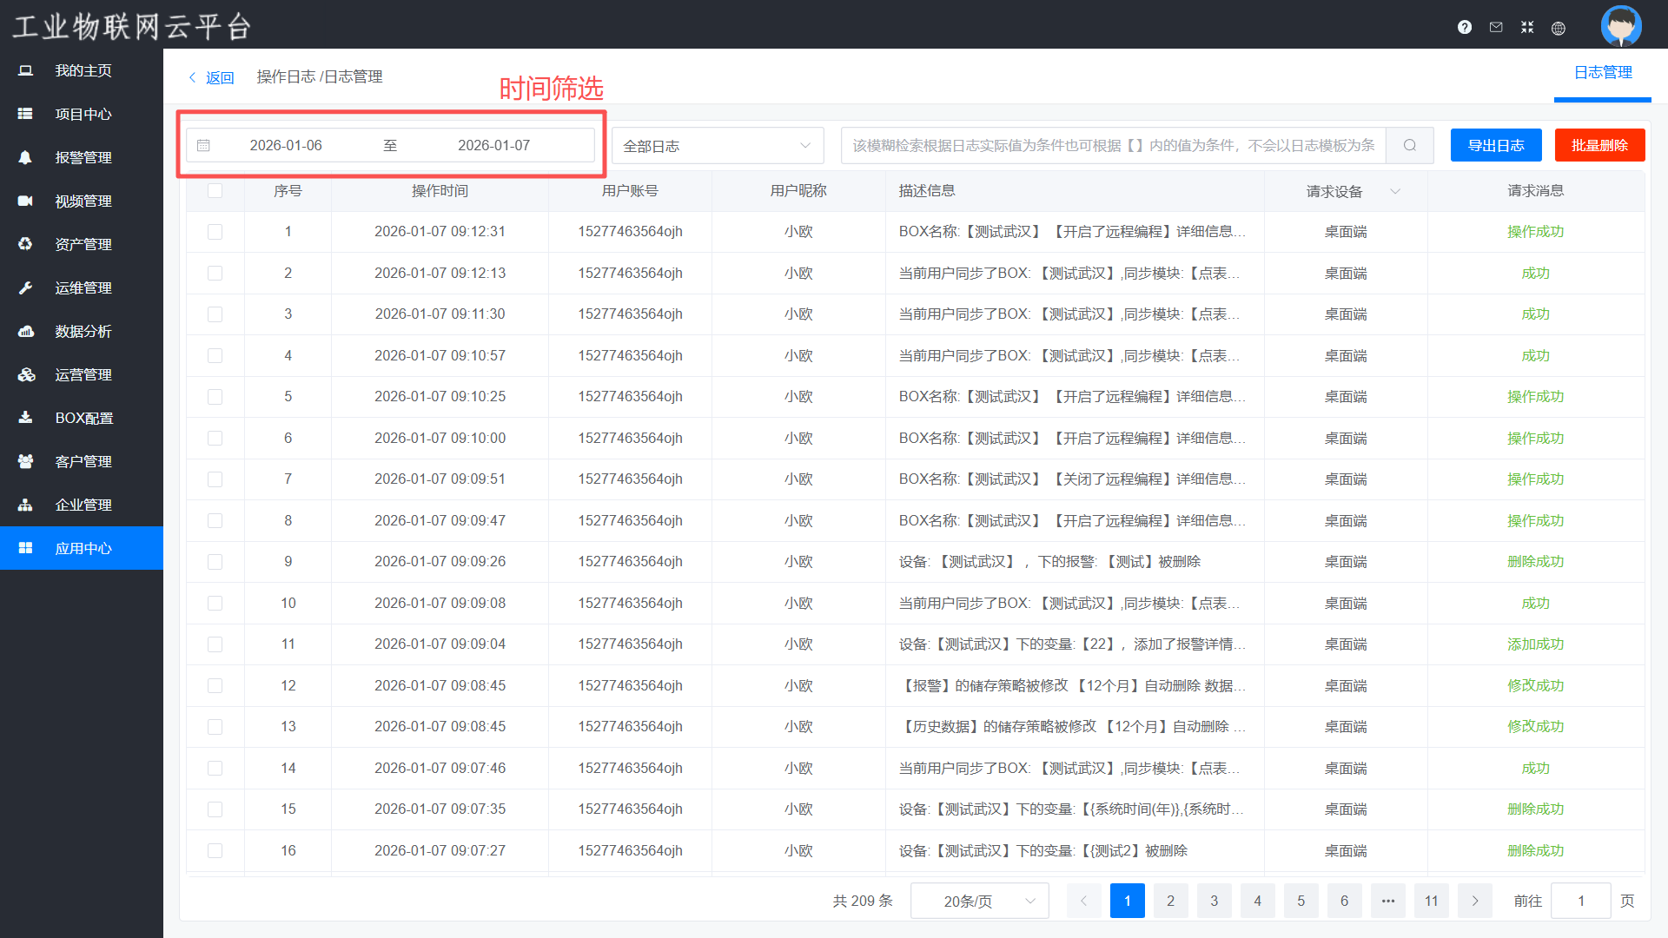Click the search magnifier icon
The image size is (1668, 938).
tap(1409, 145)
